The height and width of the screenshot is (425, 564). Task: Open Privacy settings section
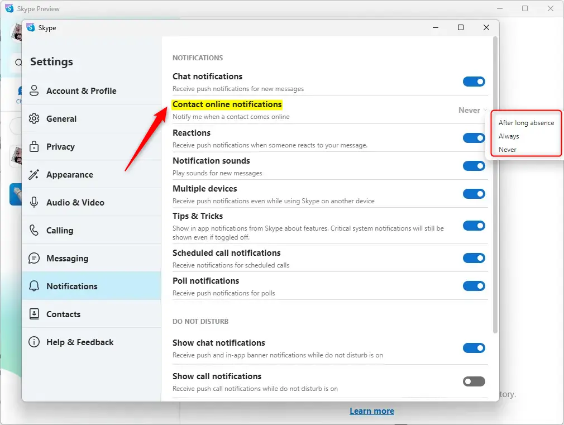click(x=92, y=146)
